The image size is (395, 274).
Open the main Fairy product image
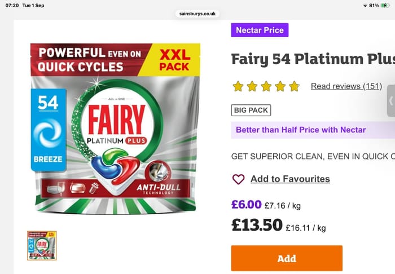click(x=115, y=129)
